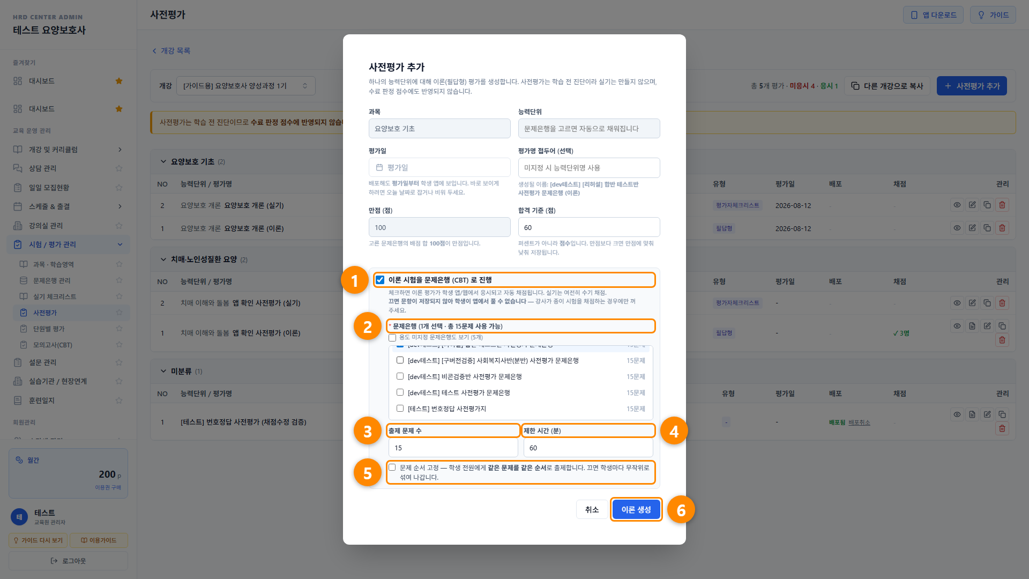Collapse 치매·노인성질환 요양 section
The image size is (1029, 579).
[x=163, y=259]
